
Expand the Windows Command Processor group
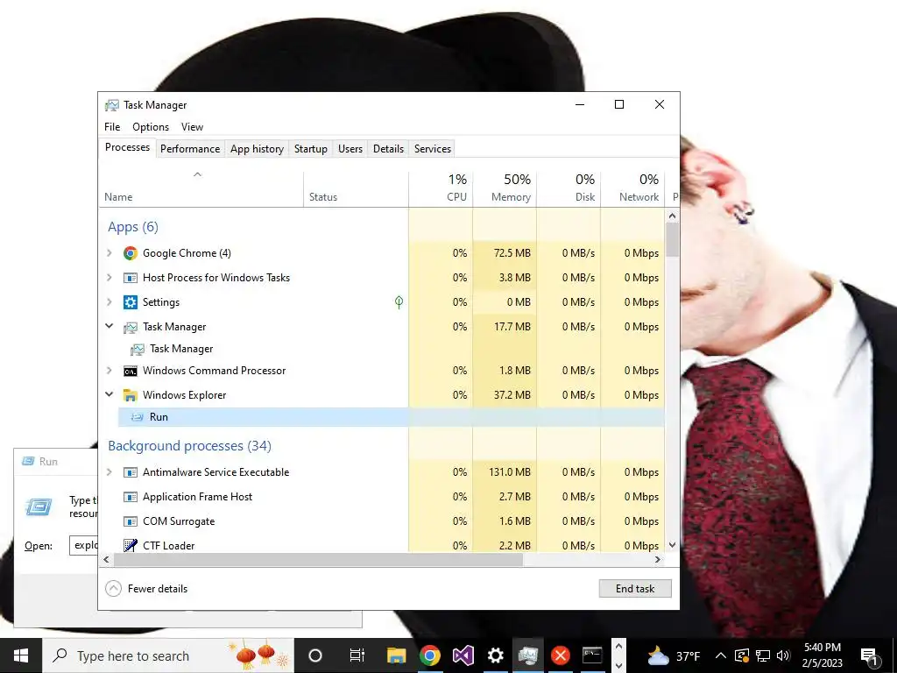point(109,371)
